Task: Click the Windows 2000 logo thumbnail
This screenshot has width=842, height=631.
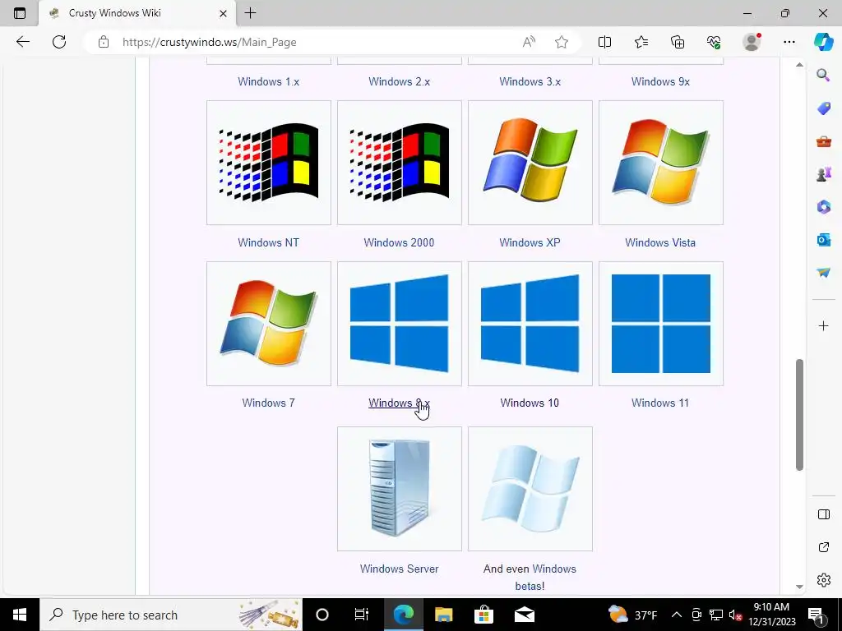Action: (x=399, y=163)
